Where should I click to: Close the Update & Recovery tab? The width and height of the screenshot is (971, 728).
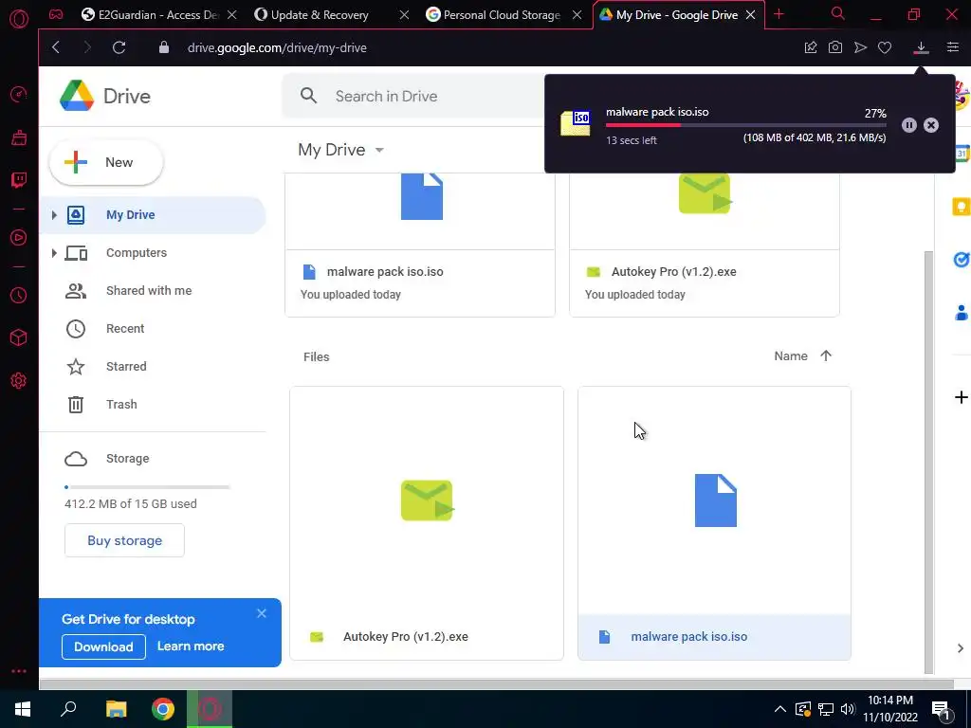[404, 15]
